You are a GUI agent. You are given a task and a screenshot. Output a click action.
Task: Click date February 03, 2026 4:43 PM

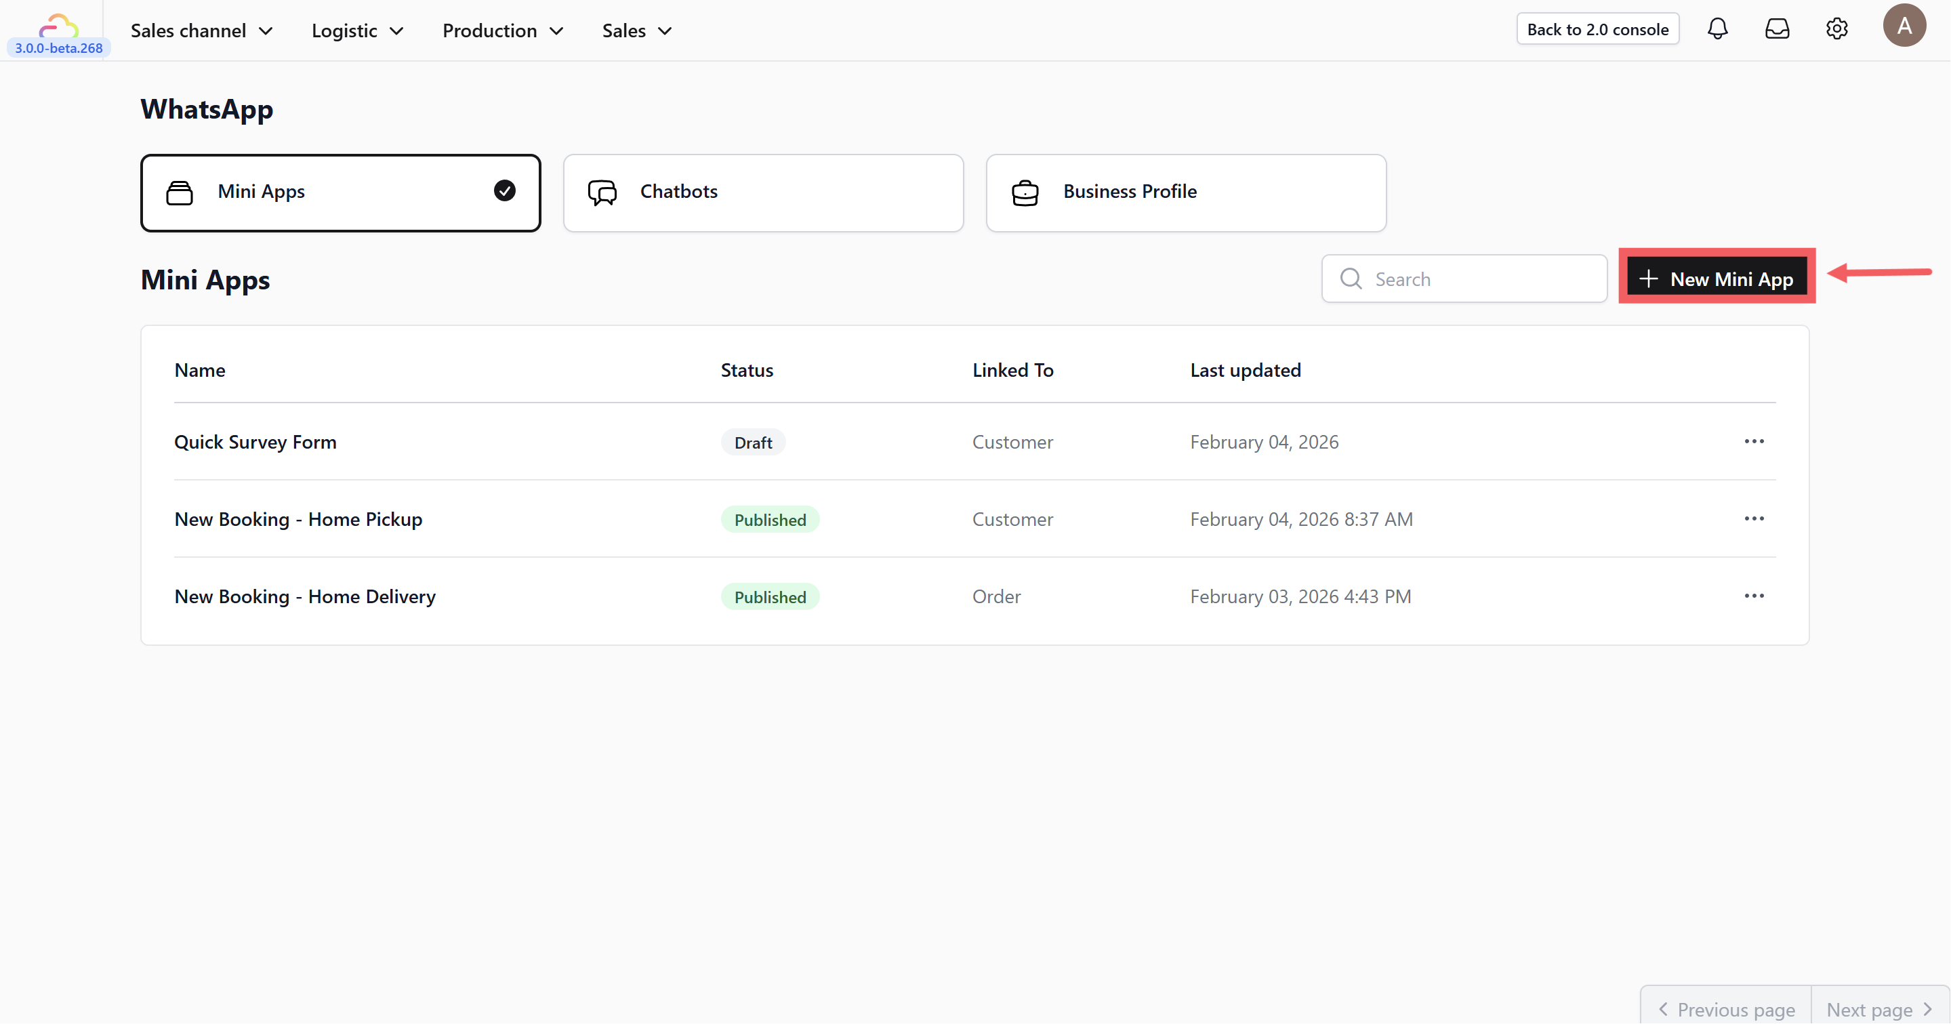click(1300, 596)
